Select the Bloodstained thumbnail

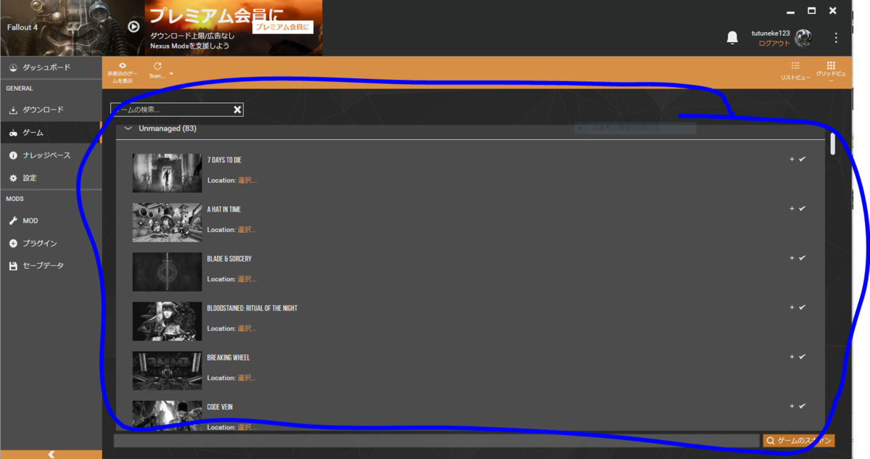click(167, 321)
